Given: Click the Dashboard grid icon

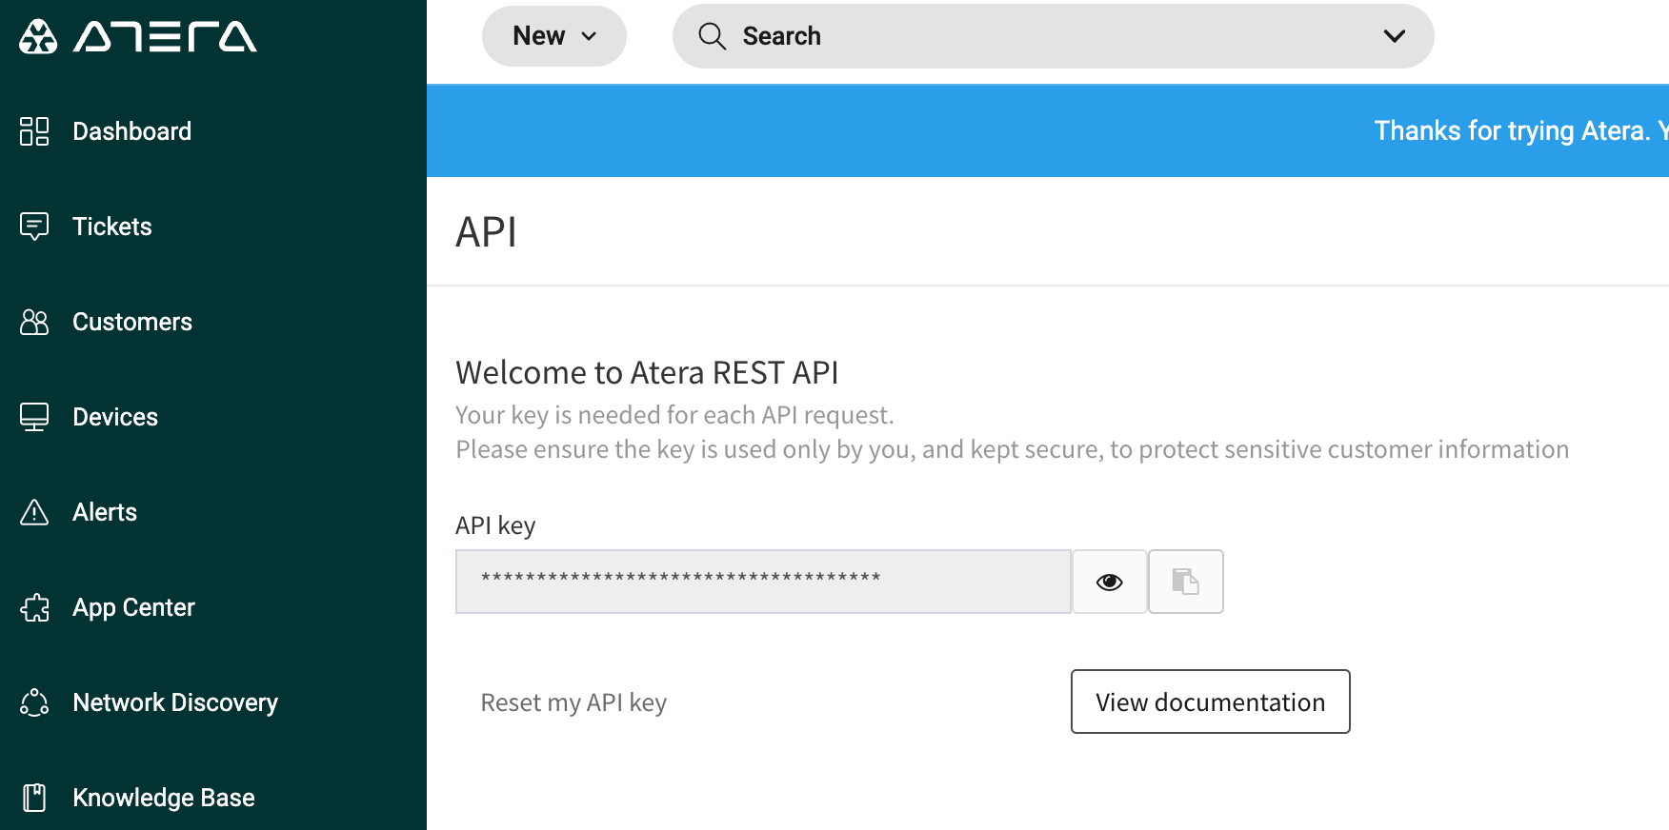Looking at the screenshot, I should pyautogui.click(x=34, y=131).
